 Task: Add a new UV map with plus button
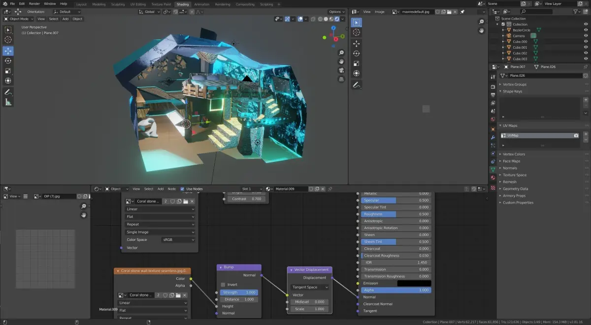(586, 134)
